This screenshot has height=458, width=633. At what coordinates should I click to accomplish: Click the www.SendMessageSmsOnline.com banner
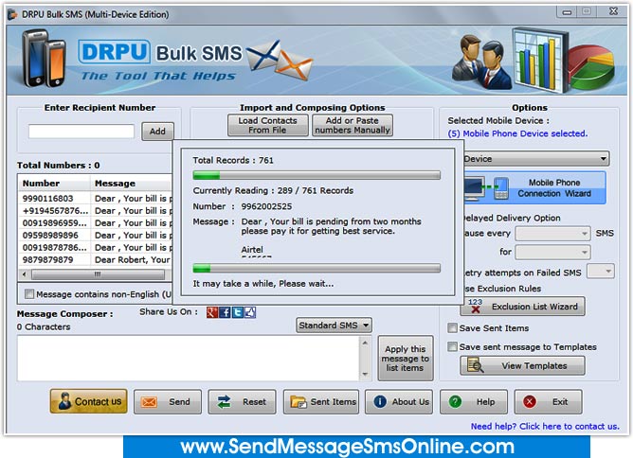(x=356, y=447)
